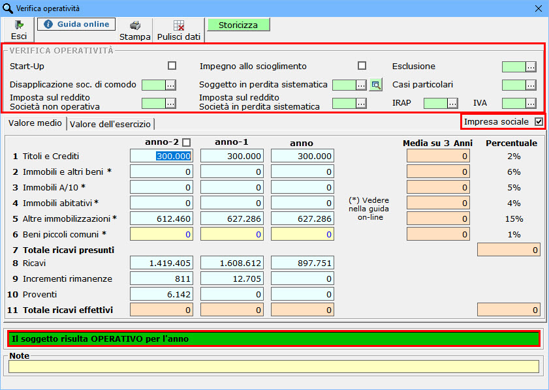549x390 pixels.
Task: Click the Stampa printer icon
Action: tap(135, 25)
